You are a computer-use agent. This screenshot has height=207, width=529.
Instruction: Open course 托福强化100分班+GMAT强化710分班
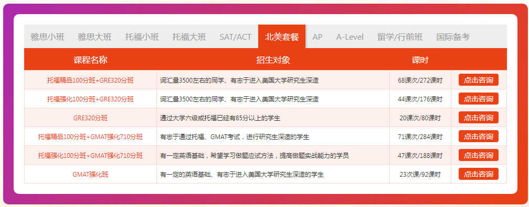click(x=90, y=156)
